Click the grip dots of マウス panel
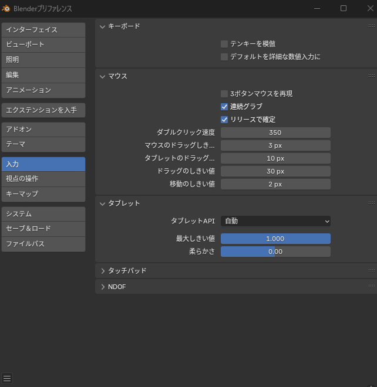Screen dimensions: 377x387 coord(371,76)
